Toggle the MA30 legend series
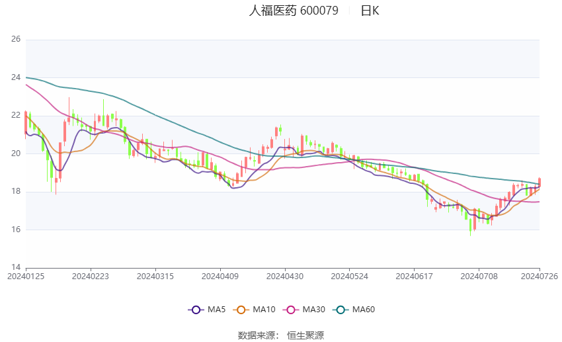The image size is (562, 342). (x=304, y=310)
